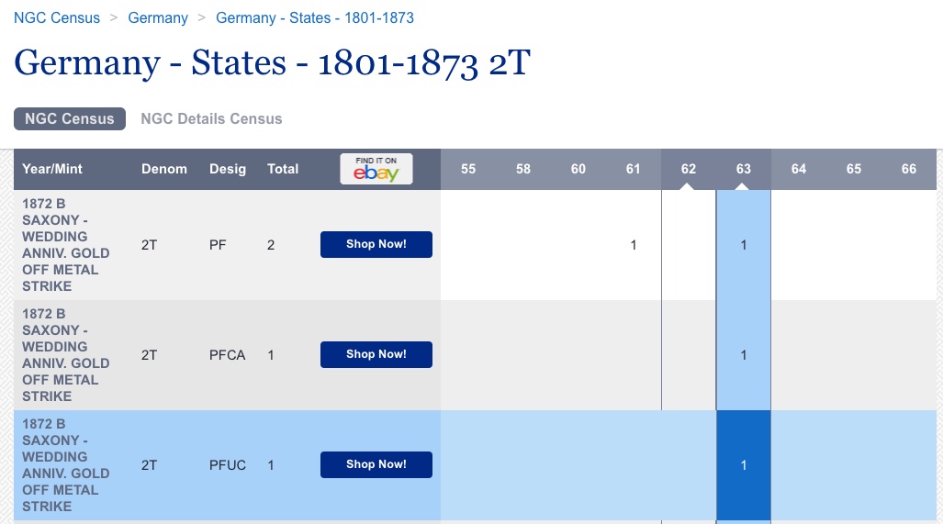Click Shop Now for the PFUC row
Screen dimensions: 943x524
coord(376,464)
